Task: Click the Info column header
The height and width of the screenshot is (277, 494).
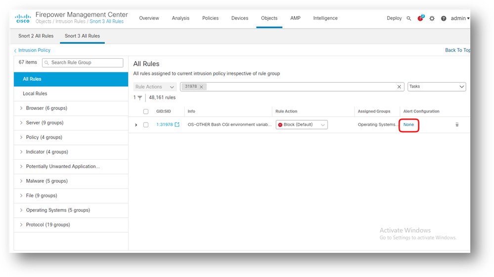Action: tap(191, 111)
